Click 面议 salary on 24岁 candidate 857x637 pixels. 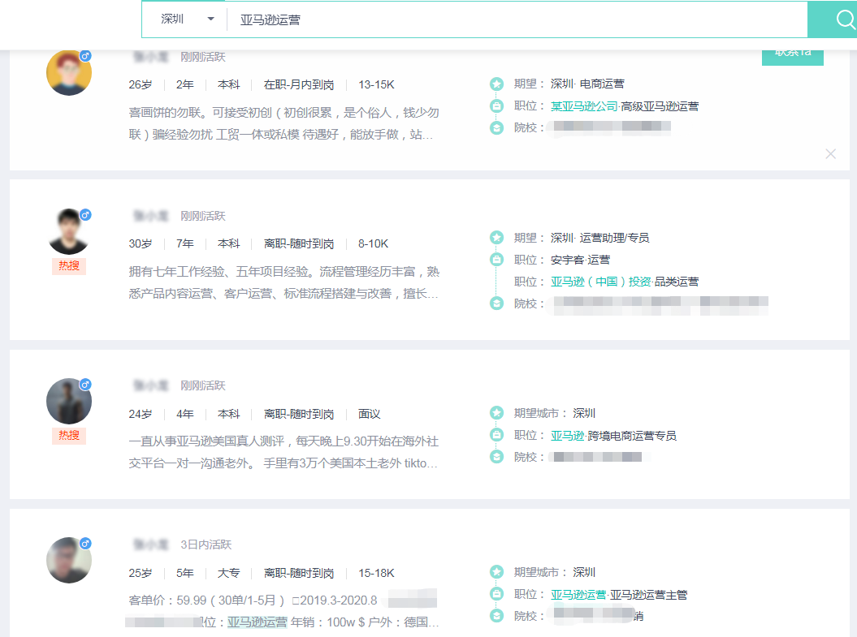(x=369, y=414)
